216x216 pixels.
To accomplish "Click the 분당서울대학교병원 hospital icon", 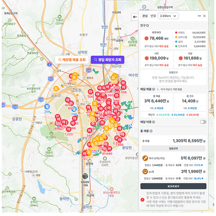I will [111, 189].
